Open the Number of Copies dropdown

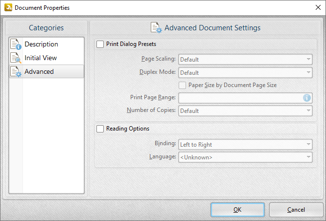click(x=245, y=110)
